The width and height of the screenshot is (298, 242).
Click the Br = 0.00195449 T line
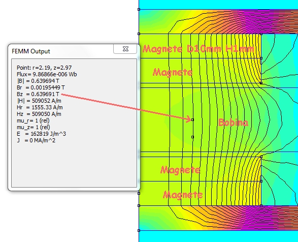pyautogui.click(x=41, y=87)
